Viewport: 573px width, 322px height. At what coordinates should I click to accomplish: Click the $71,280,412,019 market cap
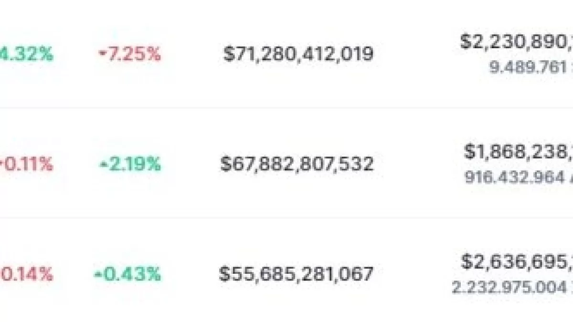298,54
